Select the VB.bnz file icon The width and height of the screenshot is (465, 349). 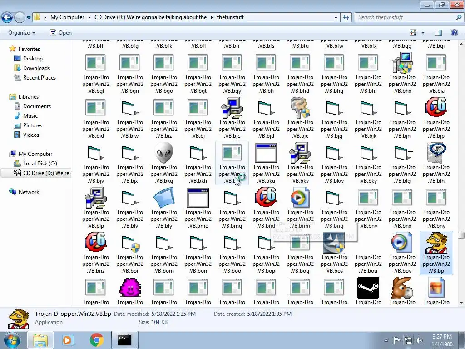point(95,242)
